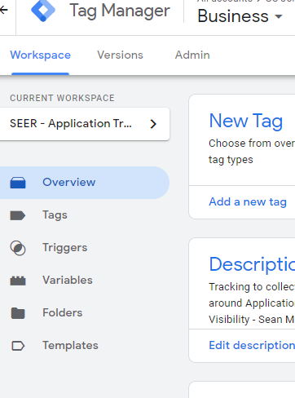Click the New Tag card heading
The height and width of the screenshot is (398, 295).
246,121
